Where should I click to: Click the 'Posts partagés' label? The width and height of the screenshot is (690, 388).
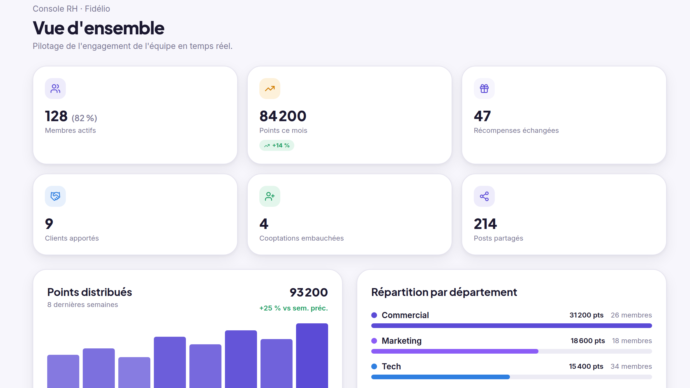pyautogui.click(x=499, y=238)
